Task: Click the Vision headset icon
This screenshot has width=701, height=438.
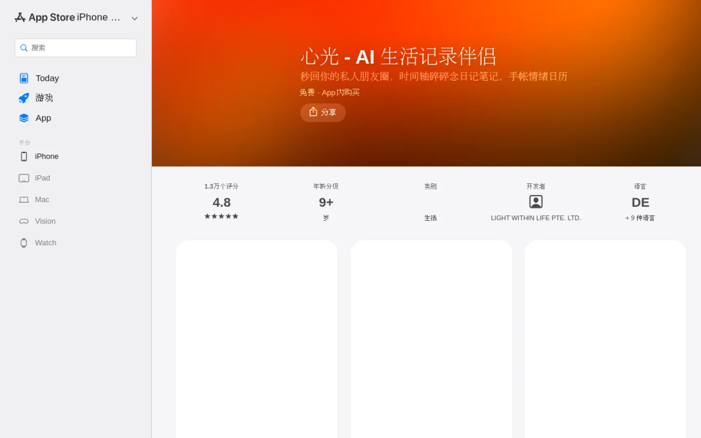Action: tap(24, 221)
